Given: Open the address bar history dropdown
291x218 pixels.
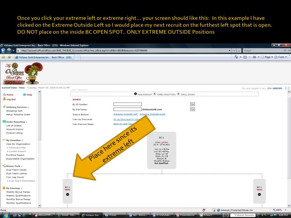Looking at the screenshot, I should tap(229, 51).
